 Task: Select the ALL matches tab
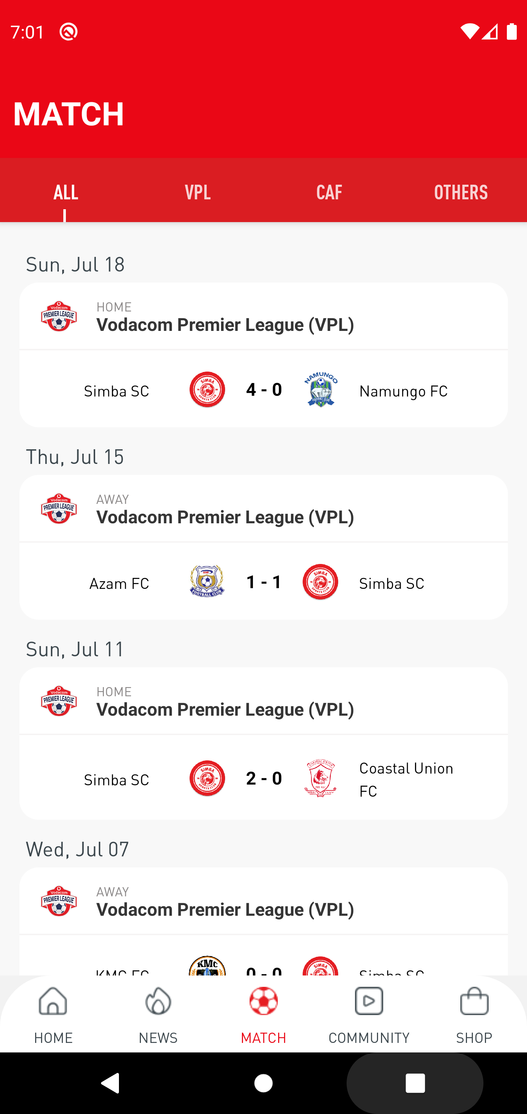point(66,192)
